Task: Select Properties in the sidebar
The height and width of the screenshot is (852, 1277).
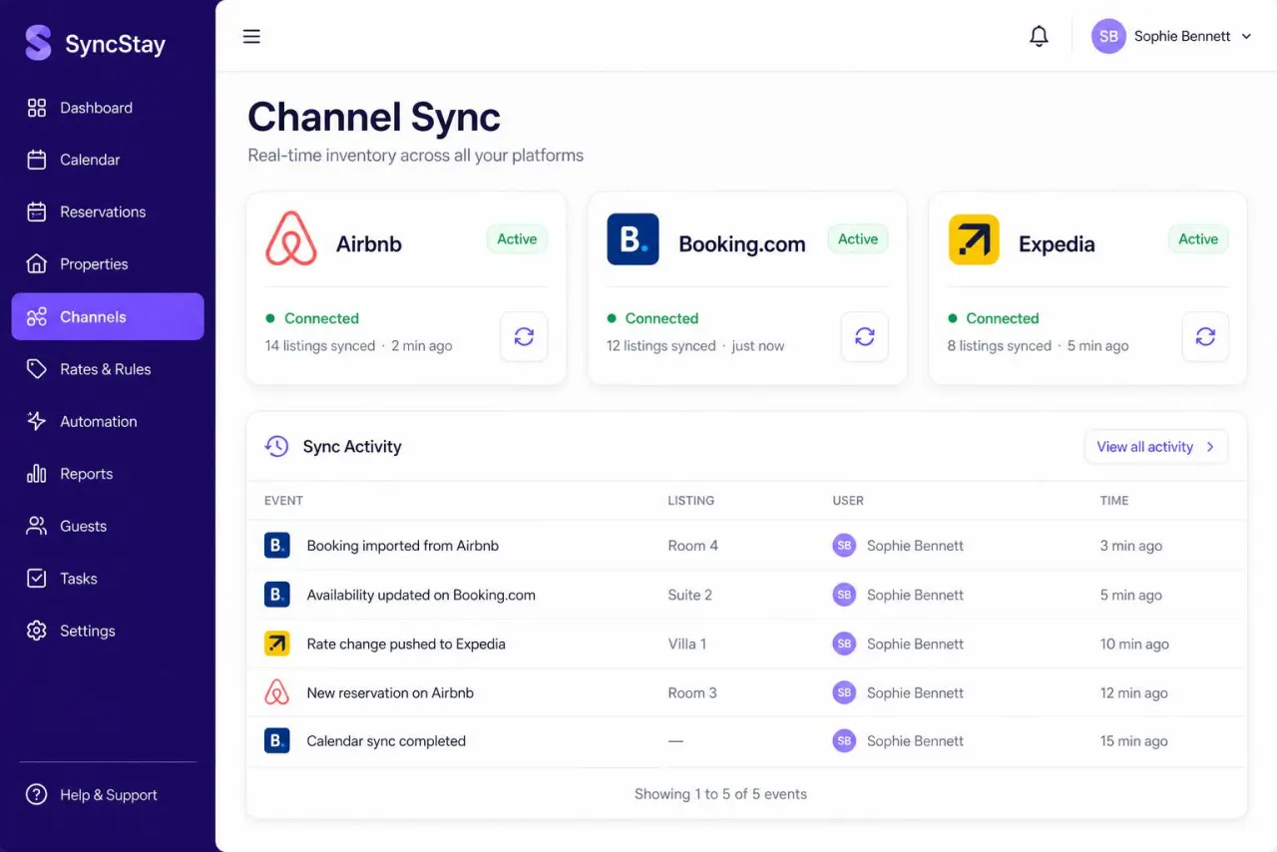Action: coord(108,264)
